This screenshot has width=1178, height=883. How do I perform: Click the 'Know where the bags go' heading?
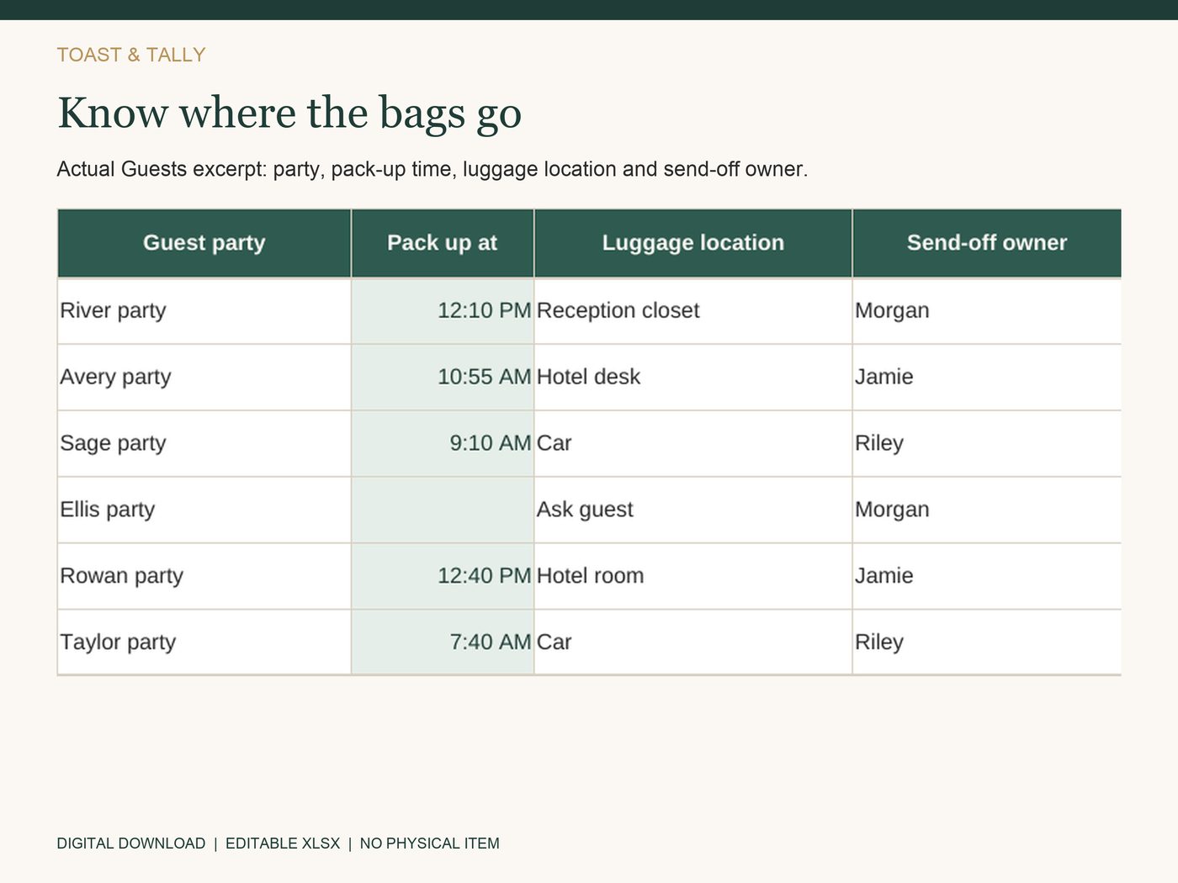(289, 114)
